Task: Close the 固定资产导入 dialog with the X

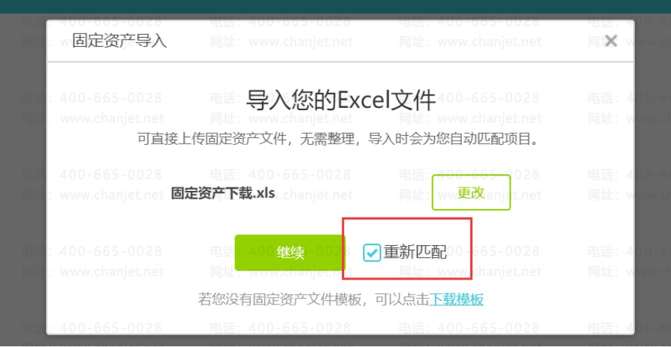Action: tap(610, 41)
